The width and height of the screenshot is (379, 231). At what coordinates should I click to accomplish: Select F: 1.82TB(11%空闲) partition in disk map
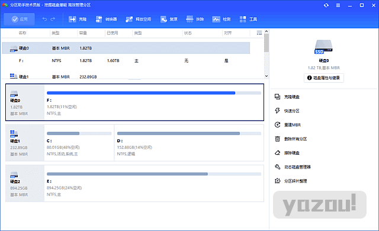click(x=154, y=102)
